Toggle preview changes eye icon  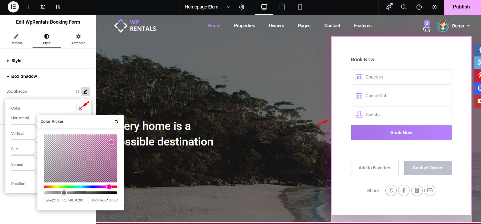coord(434,7)
